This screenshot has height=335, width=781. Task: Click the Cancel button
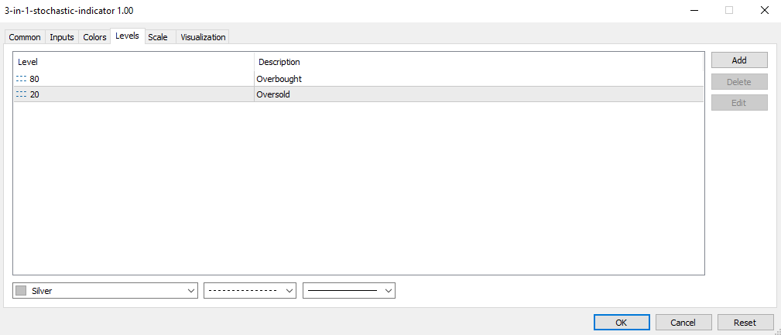[683, 323]
